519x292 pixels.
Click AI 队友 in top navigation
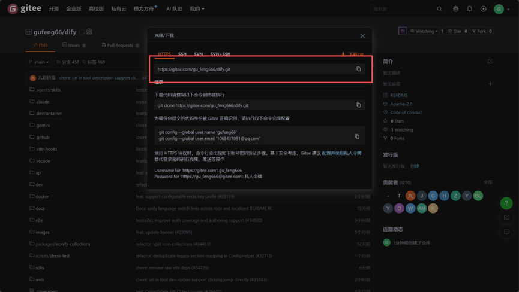[x=174, y=9]
